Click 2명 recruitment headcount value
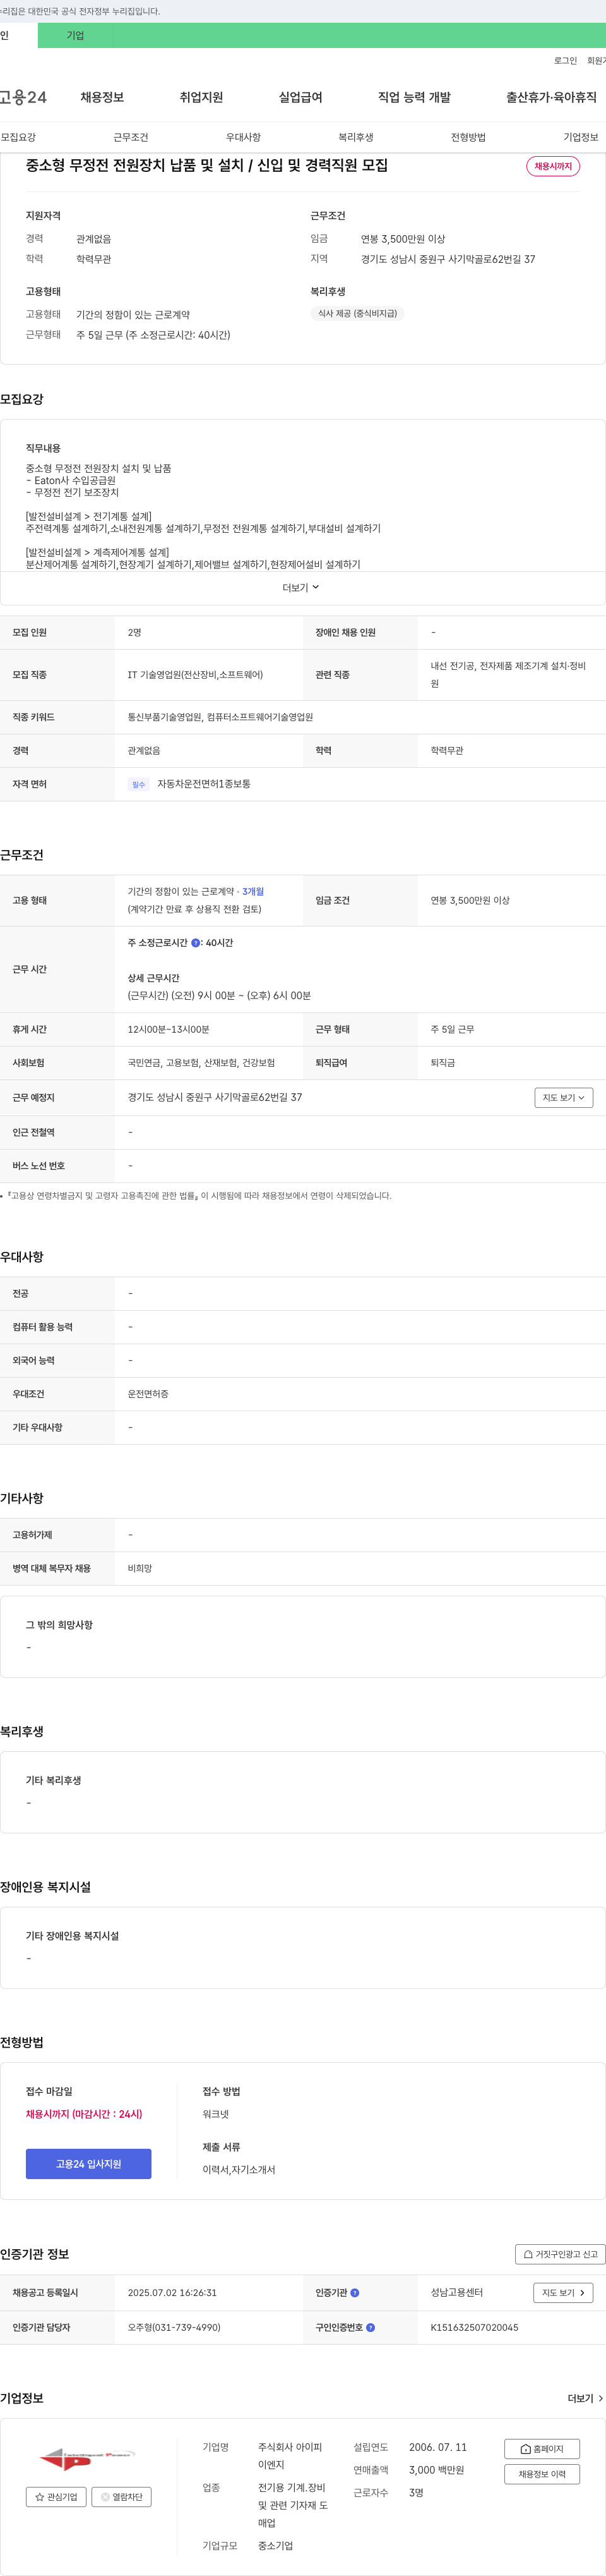 [135, 632]
